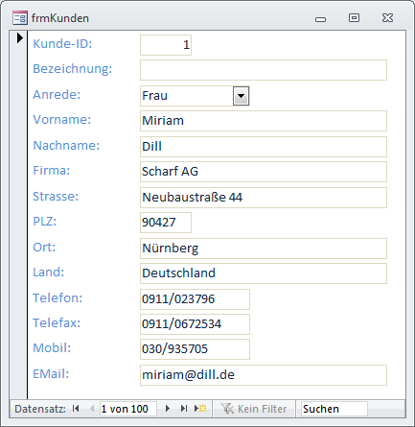Viewport: 415px width, 427px height.
Task: Click the Kunde-ID field
Action: (x=166, y=45)
